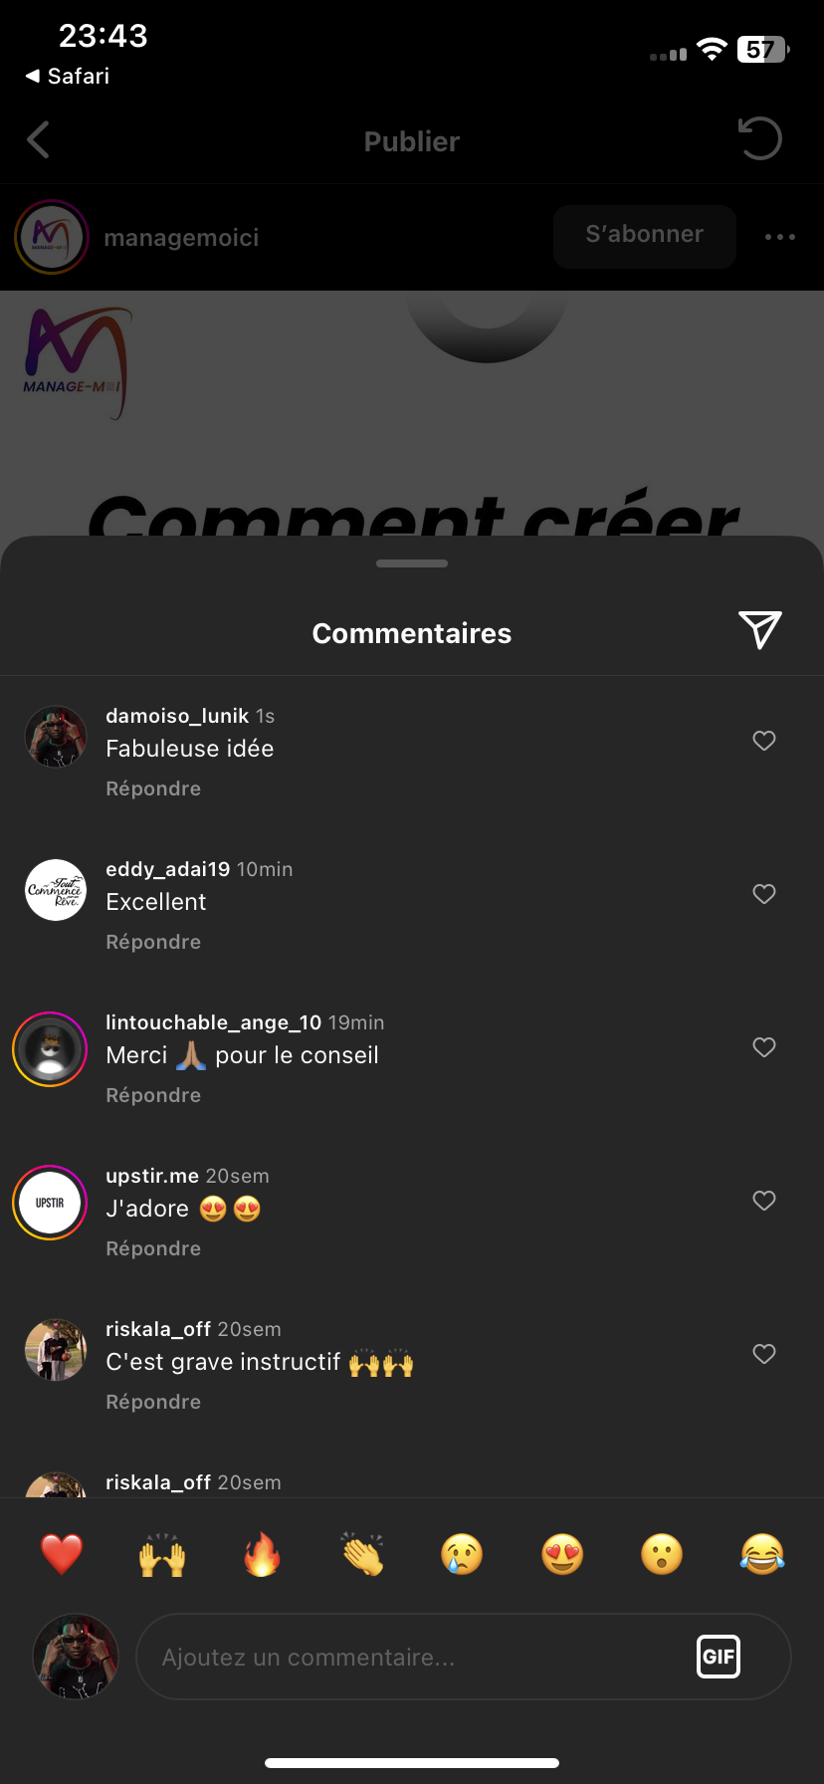Like riskala_off's "C'est grave instructif" comment

tap(764, 1354)
